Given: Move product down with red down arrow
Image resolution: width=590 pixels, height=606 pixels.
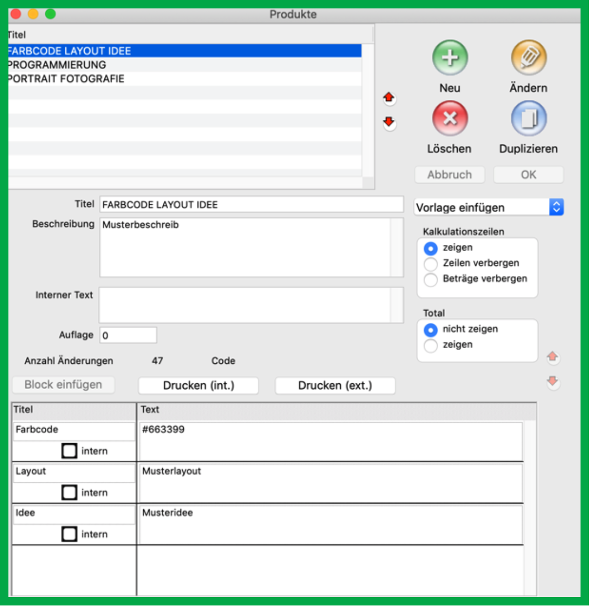Looking at the screenshot, I should point(389,123).
